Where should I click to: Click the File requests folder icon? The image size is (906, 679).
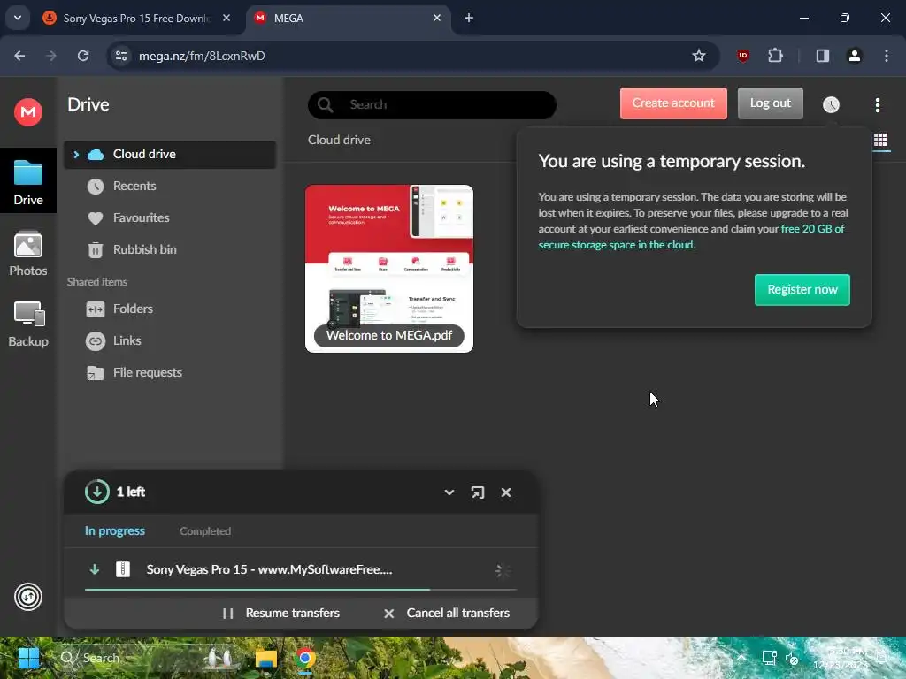pyautogui.click(x=96, y=373)
